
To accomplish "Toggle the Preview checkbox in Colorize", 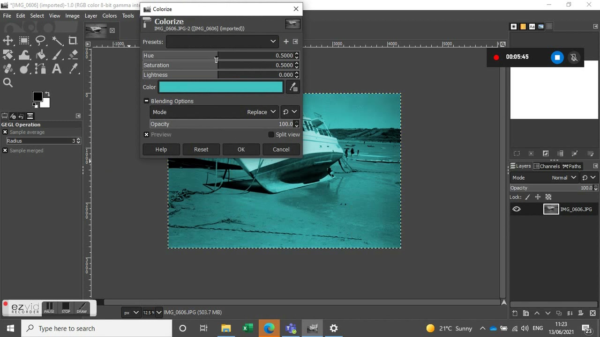I will pyautogui.click(x=146, y=134).
